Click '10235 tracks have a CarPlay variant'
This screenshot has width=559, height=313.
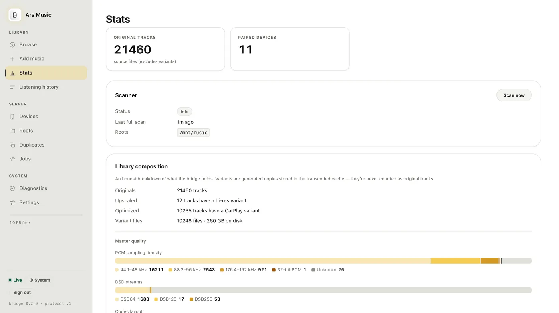[x=218, y=211]
